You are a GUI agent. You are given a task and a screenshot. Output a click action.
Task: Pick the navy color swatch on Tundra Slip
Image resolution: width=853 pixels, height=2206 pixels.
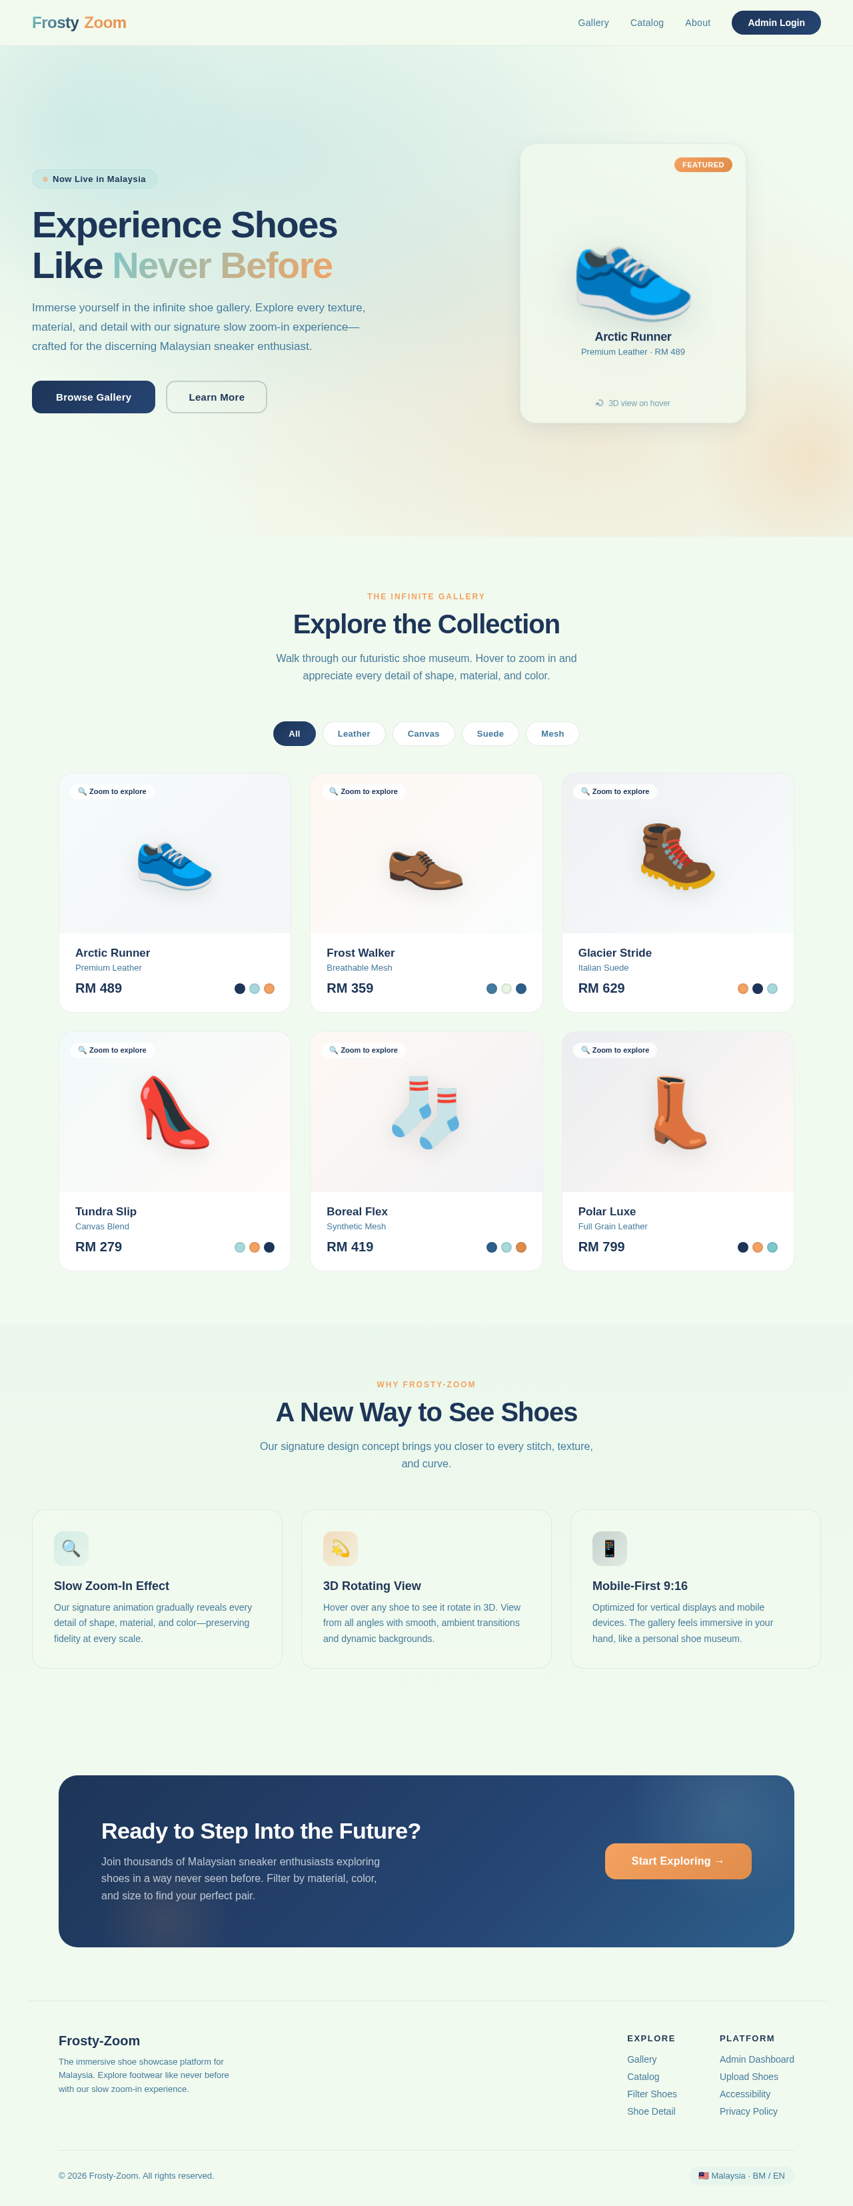(269, 1247)
